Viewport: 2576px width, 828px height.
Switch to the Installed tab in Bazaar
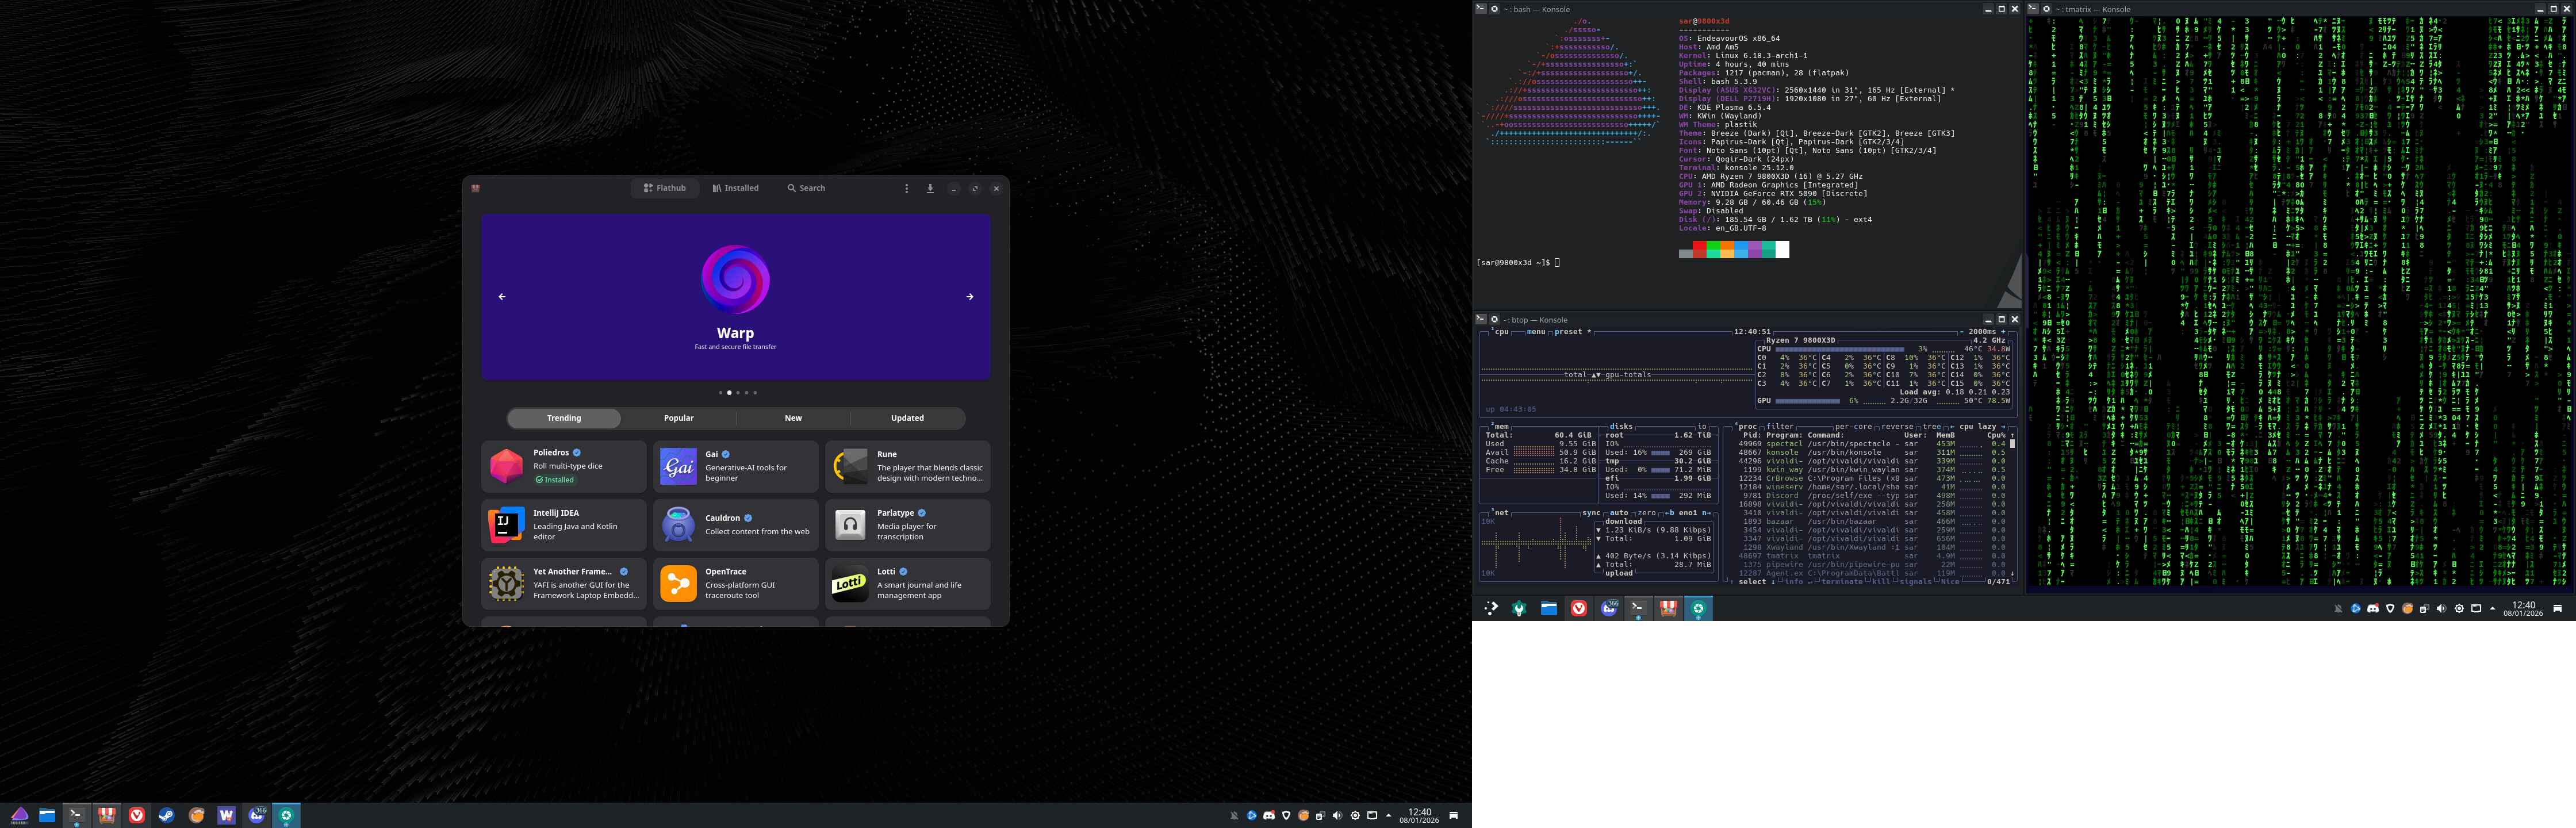(x=736, y=188)
